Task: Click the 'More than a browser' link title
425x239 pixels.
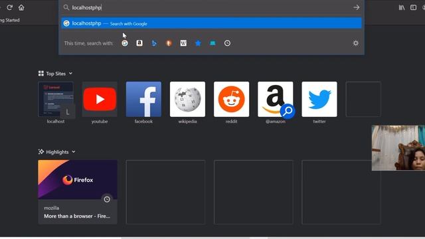Action: click(x=77, y=216)
